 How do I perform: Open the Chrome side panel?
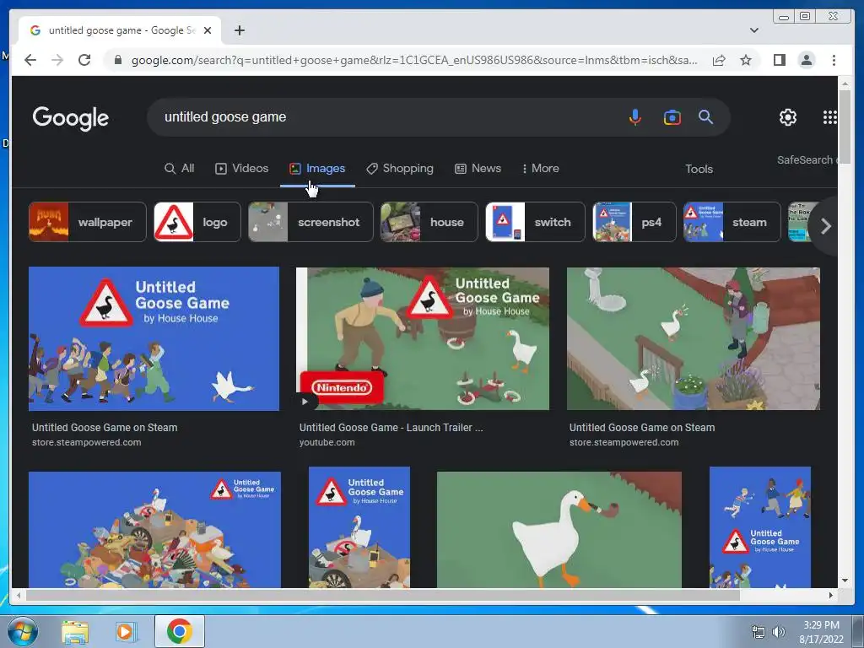click(779, 60)
